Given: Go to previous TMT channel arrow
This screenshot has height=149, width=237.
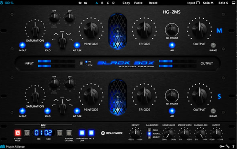Looking at the screenshot, I should click(27, 133).
